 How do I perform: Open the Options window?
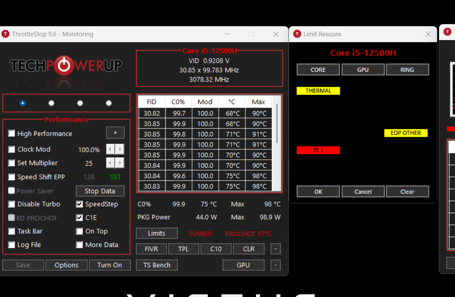(x=66, y=265)
